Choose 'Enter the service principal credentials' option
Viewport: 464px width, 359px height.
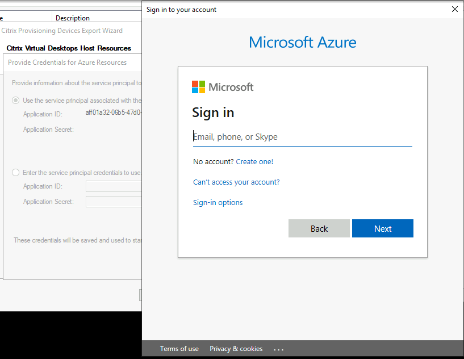pyautogui.click(x=16, y=173)
